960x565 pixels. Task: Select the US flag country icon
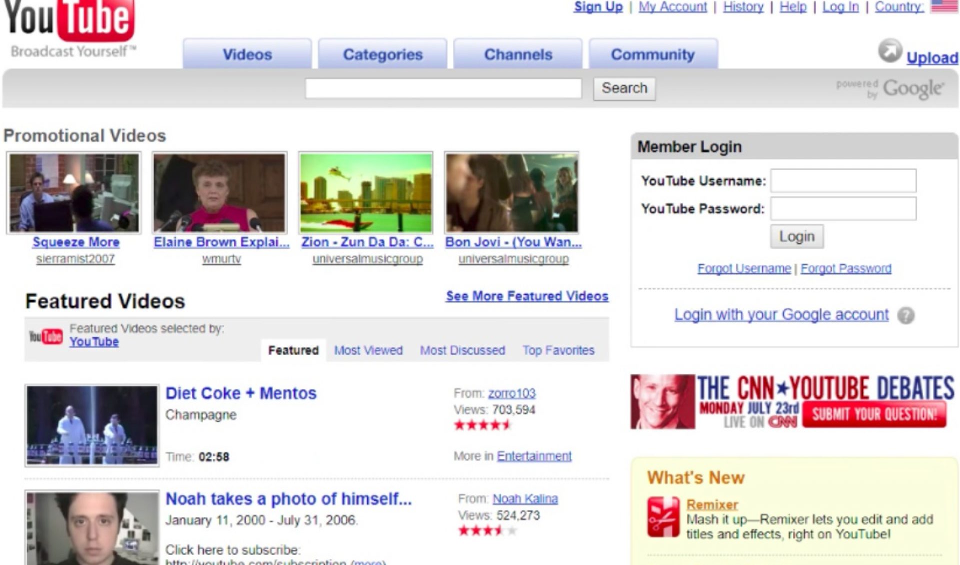[943, 7]
